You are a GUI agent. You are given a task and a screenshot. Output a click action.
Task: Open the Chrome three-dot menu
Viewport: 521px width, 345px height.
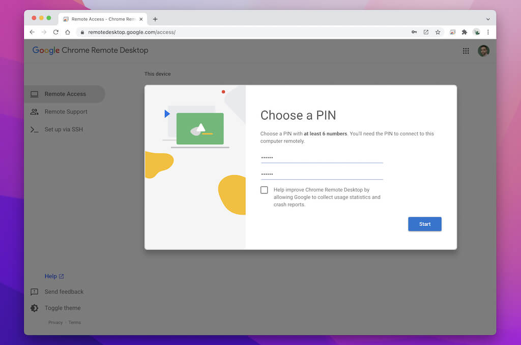[488, 32]
